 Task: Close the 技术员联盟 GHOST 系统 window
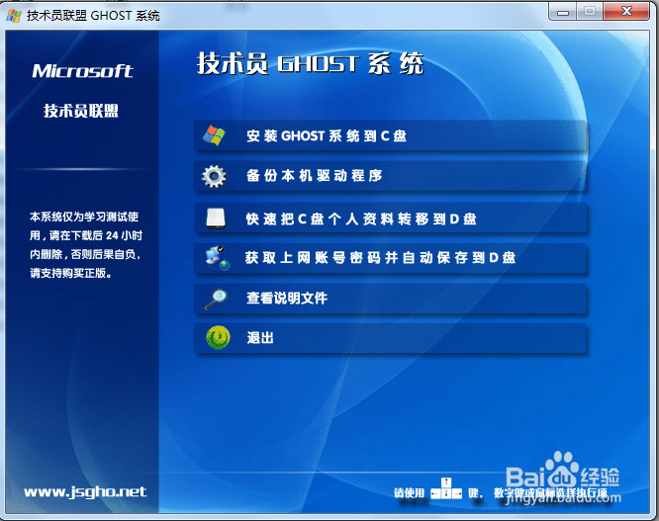(626, 12)
